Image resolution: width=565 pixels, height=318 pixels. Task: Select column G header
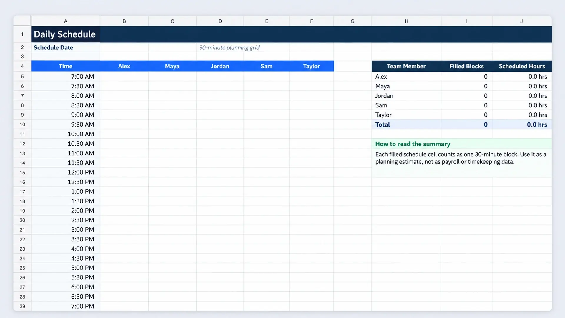353,21
